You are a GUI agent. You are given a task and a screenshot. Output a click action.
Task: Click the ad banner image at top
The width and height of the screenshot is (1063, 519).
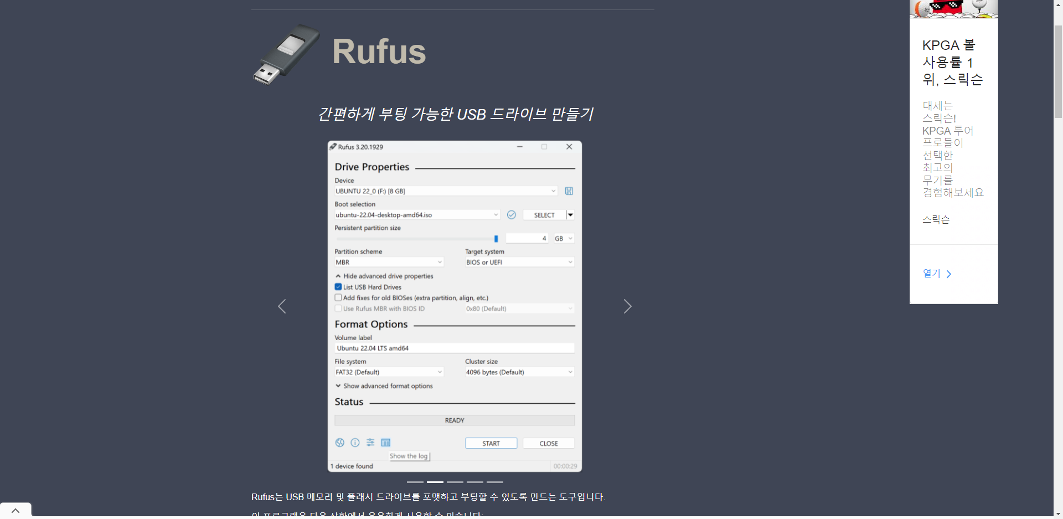[954, 9]
